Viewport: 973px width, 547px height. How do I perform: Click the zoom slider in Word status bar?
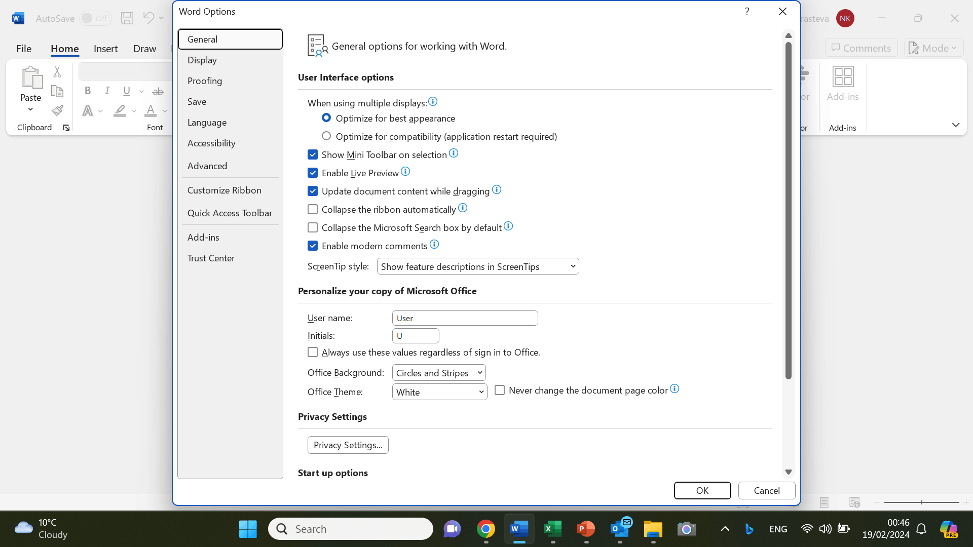point(921,502)
